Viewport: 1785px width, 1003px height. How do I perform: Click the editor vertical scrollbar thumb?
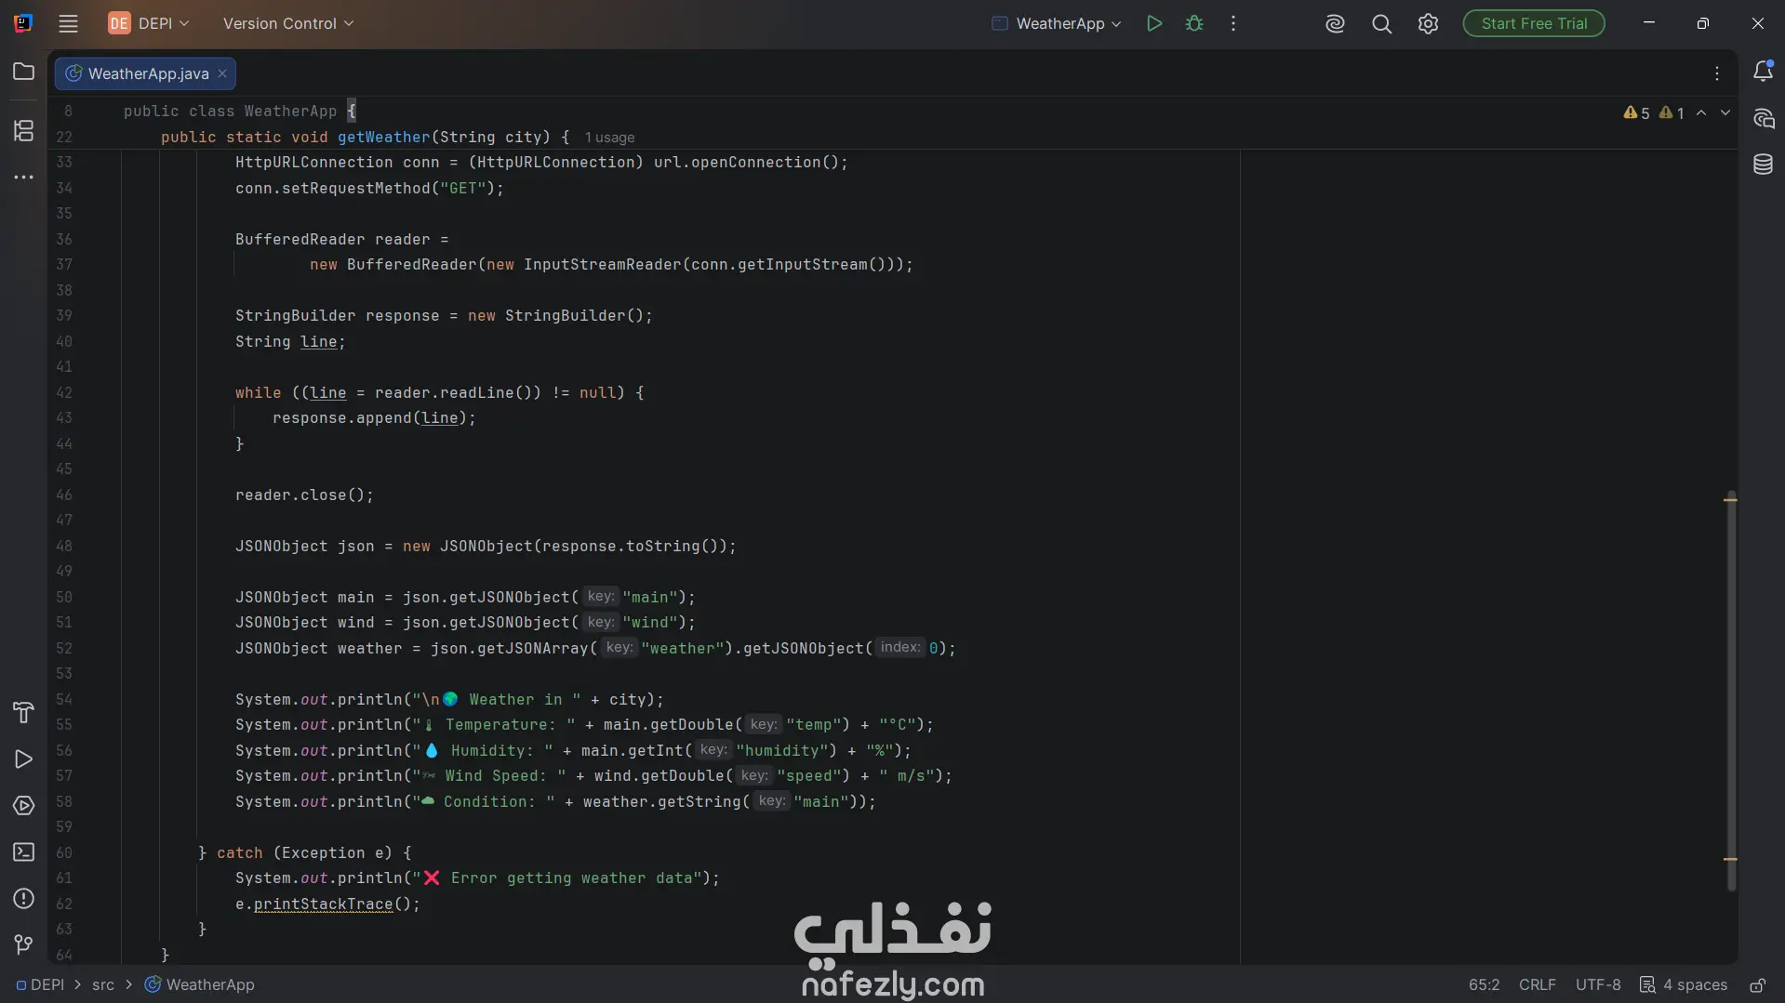[1730, 690]
